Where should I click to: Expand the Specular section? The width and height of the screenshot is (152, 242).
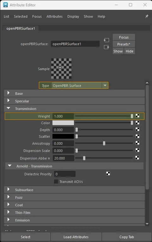(x=9, y=101)
